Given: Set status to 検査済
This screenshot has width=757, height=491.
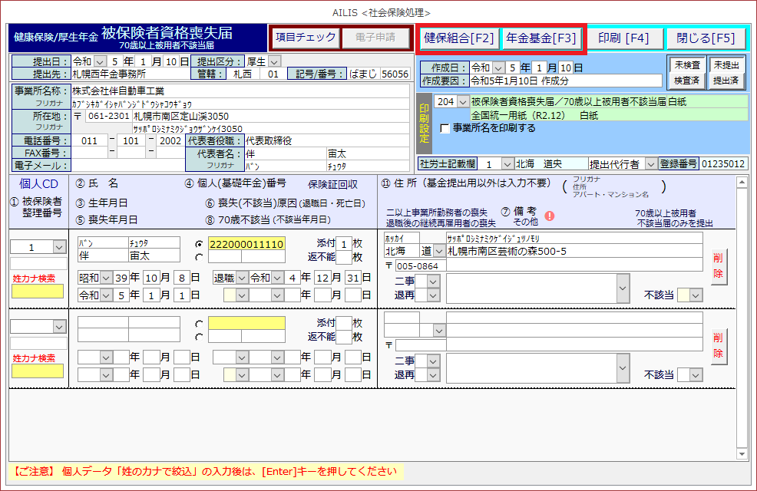Looking at the screenshot, I should point(686,80).
